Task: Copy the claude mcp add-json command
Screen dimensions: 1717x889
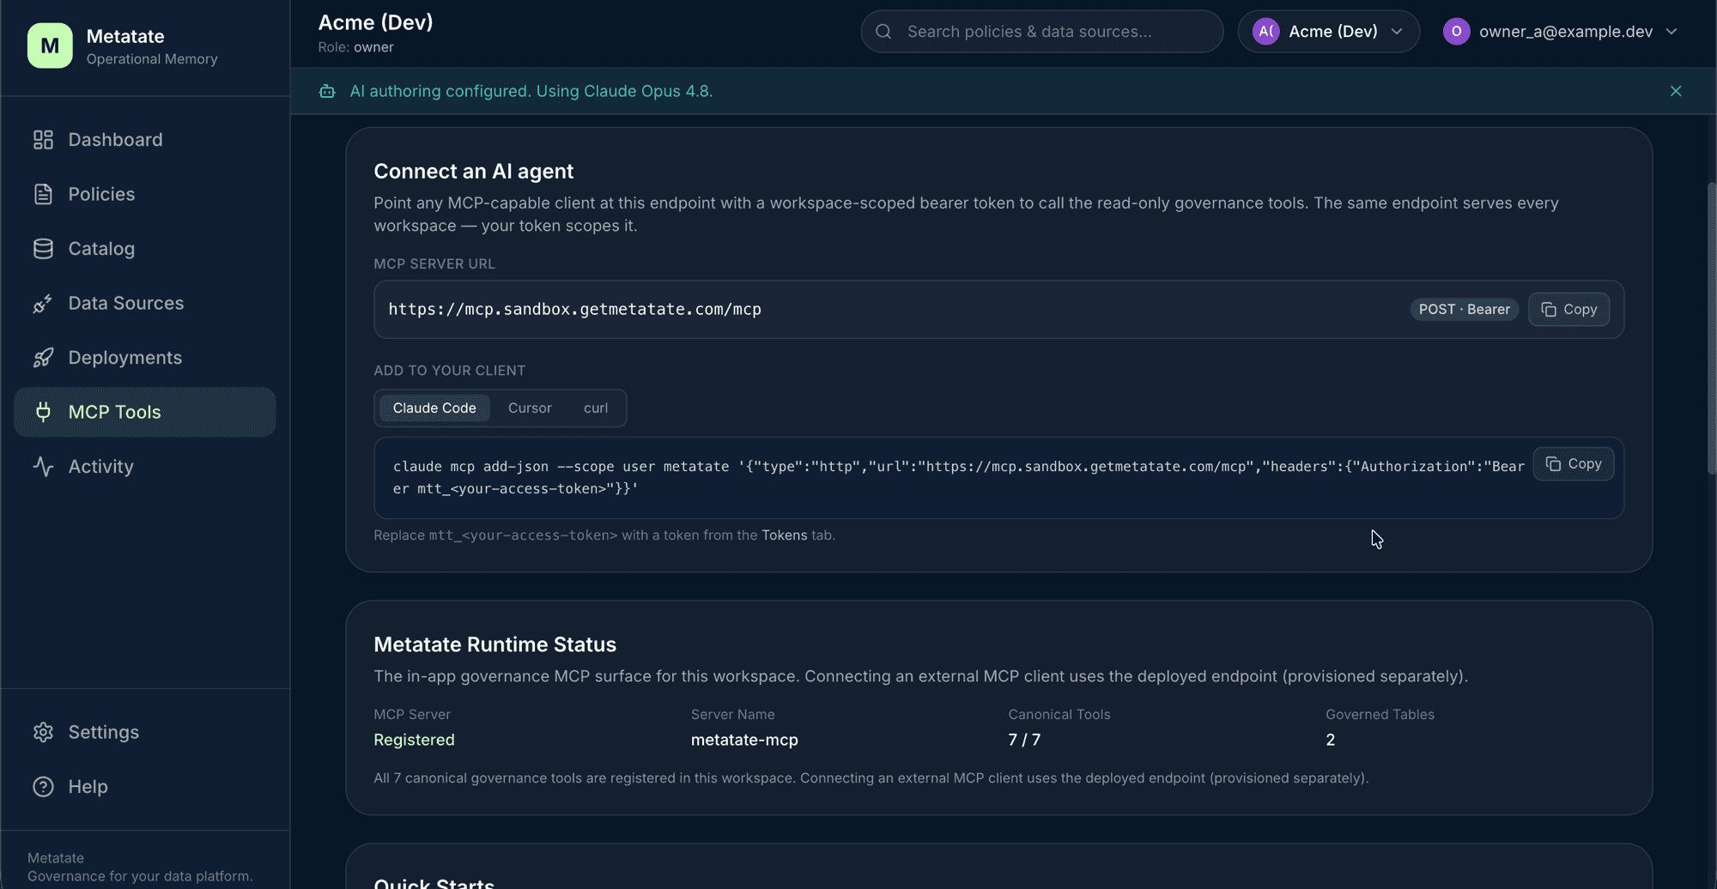Action: coord(1574,464)
